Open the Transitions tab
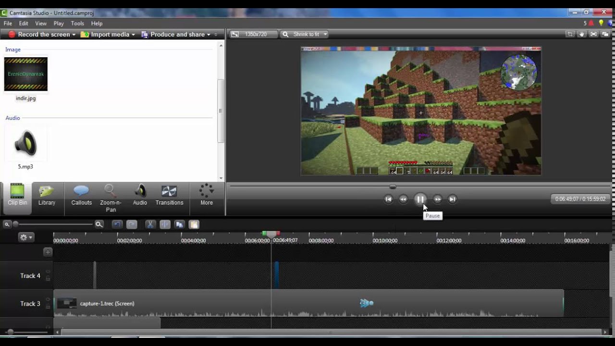 169,195
